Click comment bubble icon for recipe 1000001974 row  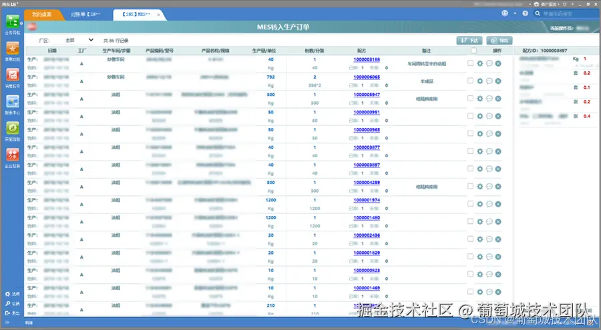pyautogui.click(x=489, y=205)
